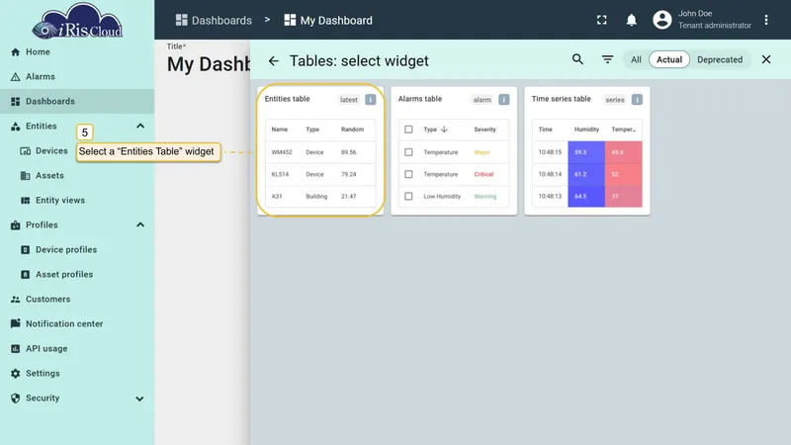Show info for Entities table widget
Image resolution: width=791 pixels, height=445 pixels.
pyautogui.click(x=370, y=100)
